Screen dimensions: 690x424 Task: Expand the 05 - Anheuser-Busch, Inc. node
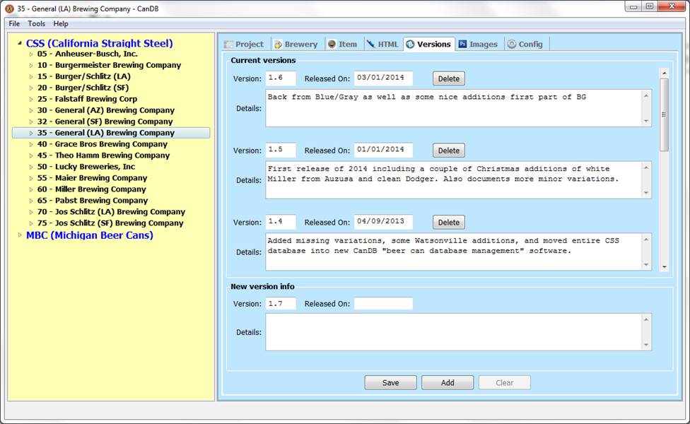31,54
